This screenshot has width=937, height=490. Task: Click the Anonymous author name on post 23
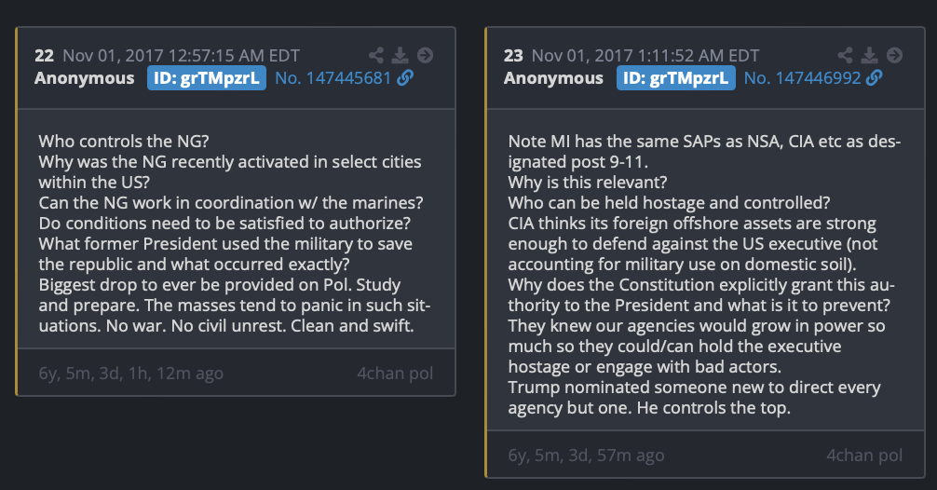[x=553, y=78]
